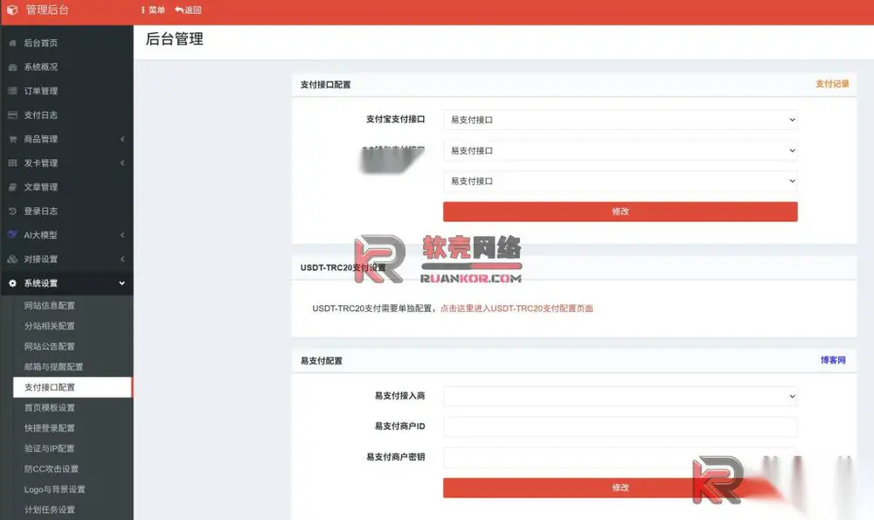Click the cart icon beside 商品管理

click(x=13, y=139)
